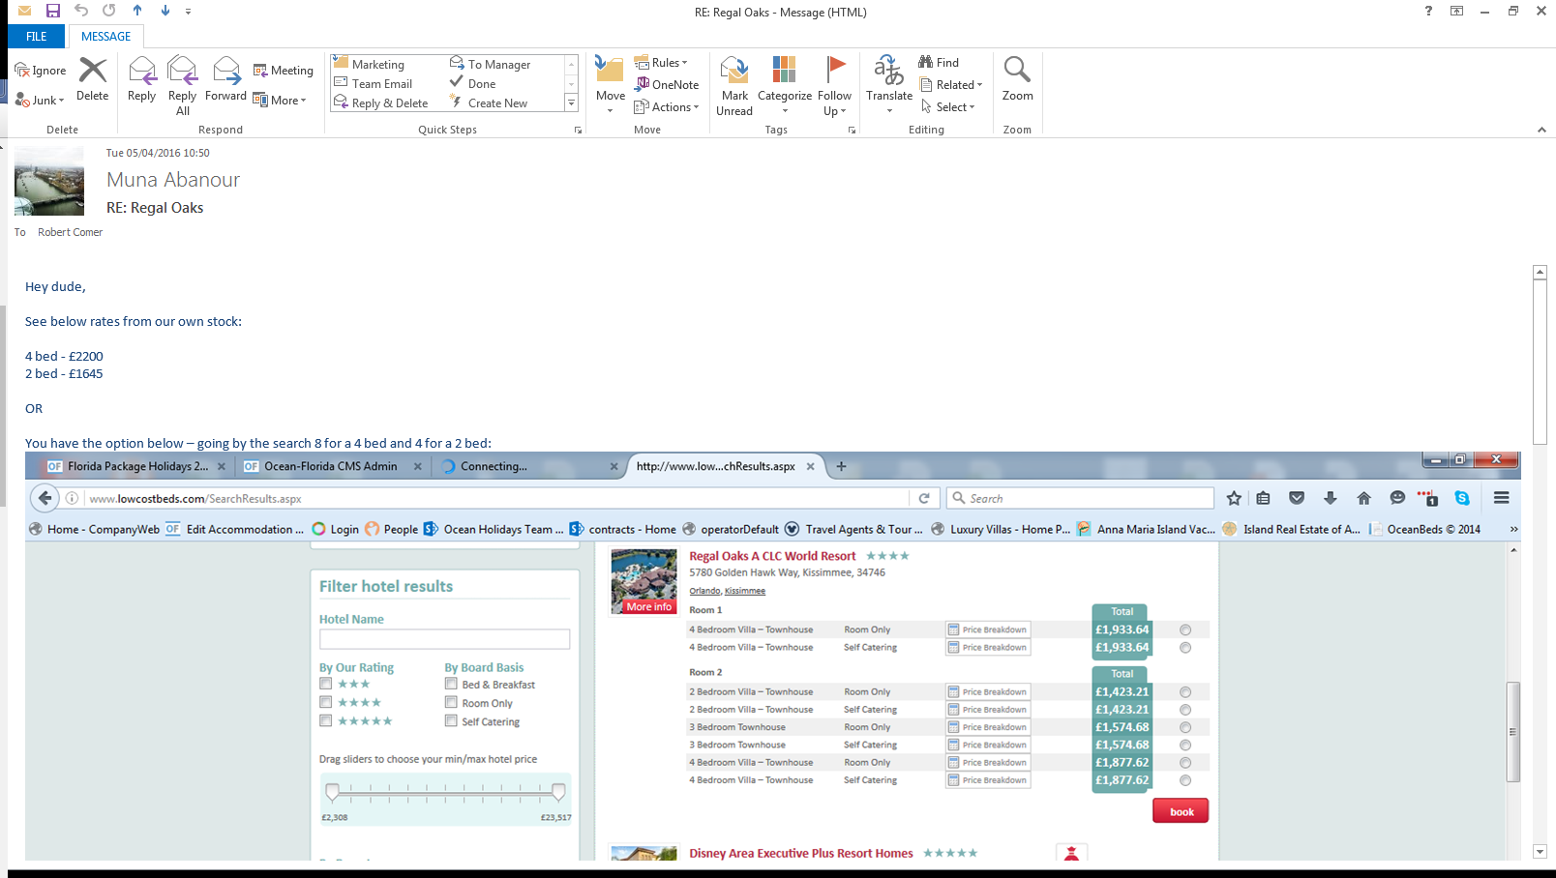Go to previous item with up arrow
Image resolution: width=1556 pixels, height=878 pixels.
click(x=137, y=11)
